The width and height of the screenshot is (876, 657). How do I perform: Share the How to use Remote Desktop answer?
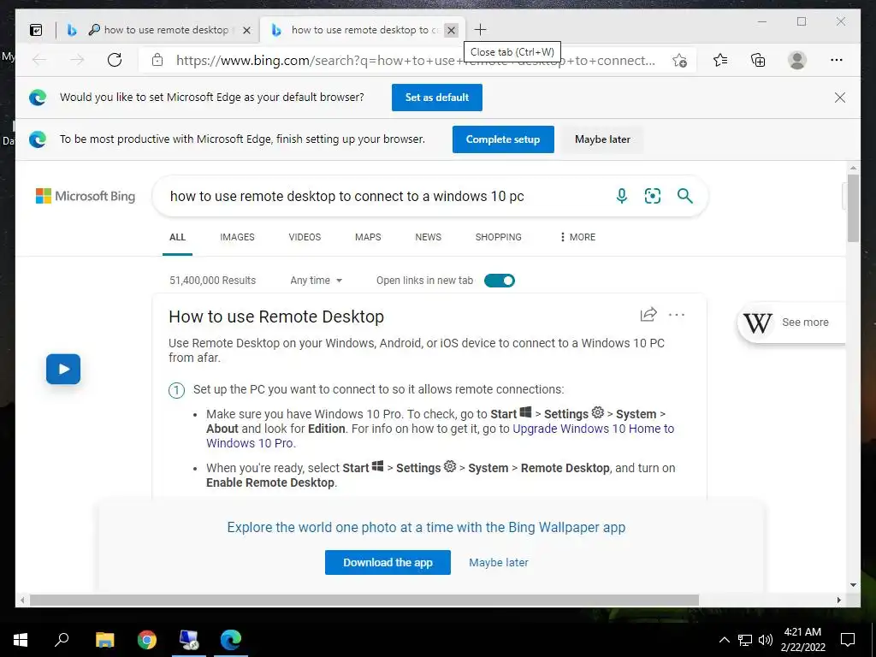click(648, 315)
